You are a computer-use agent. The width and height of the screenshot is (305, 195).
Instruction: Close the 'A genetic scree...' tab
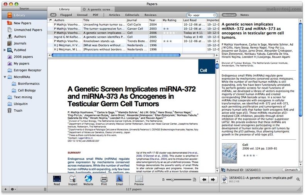[84, 9]
